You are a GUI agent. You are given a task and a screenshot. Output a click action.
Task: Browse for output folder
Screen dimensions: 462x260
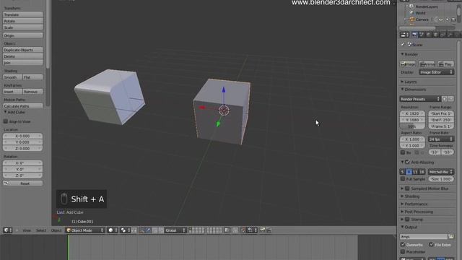pyautogui.click(x=451, y=236)
